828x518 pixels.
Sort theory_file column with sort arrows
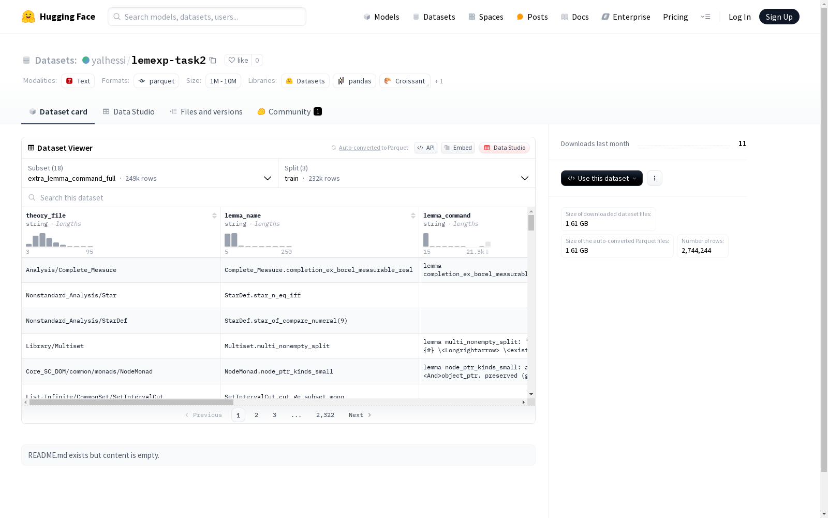tap(214, 215)
